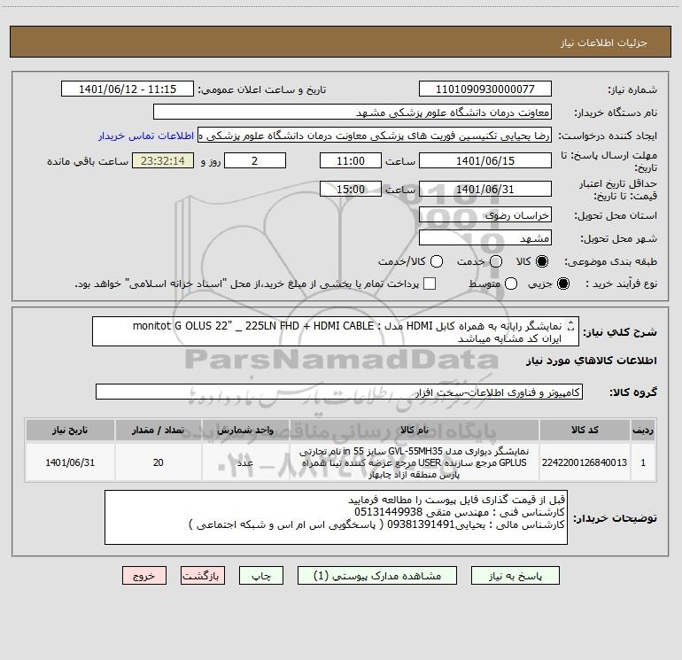Click the quantity cell 20
Viewport: 682px width, 660px height.
click(x=158, y=462)
